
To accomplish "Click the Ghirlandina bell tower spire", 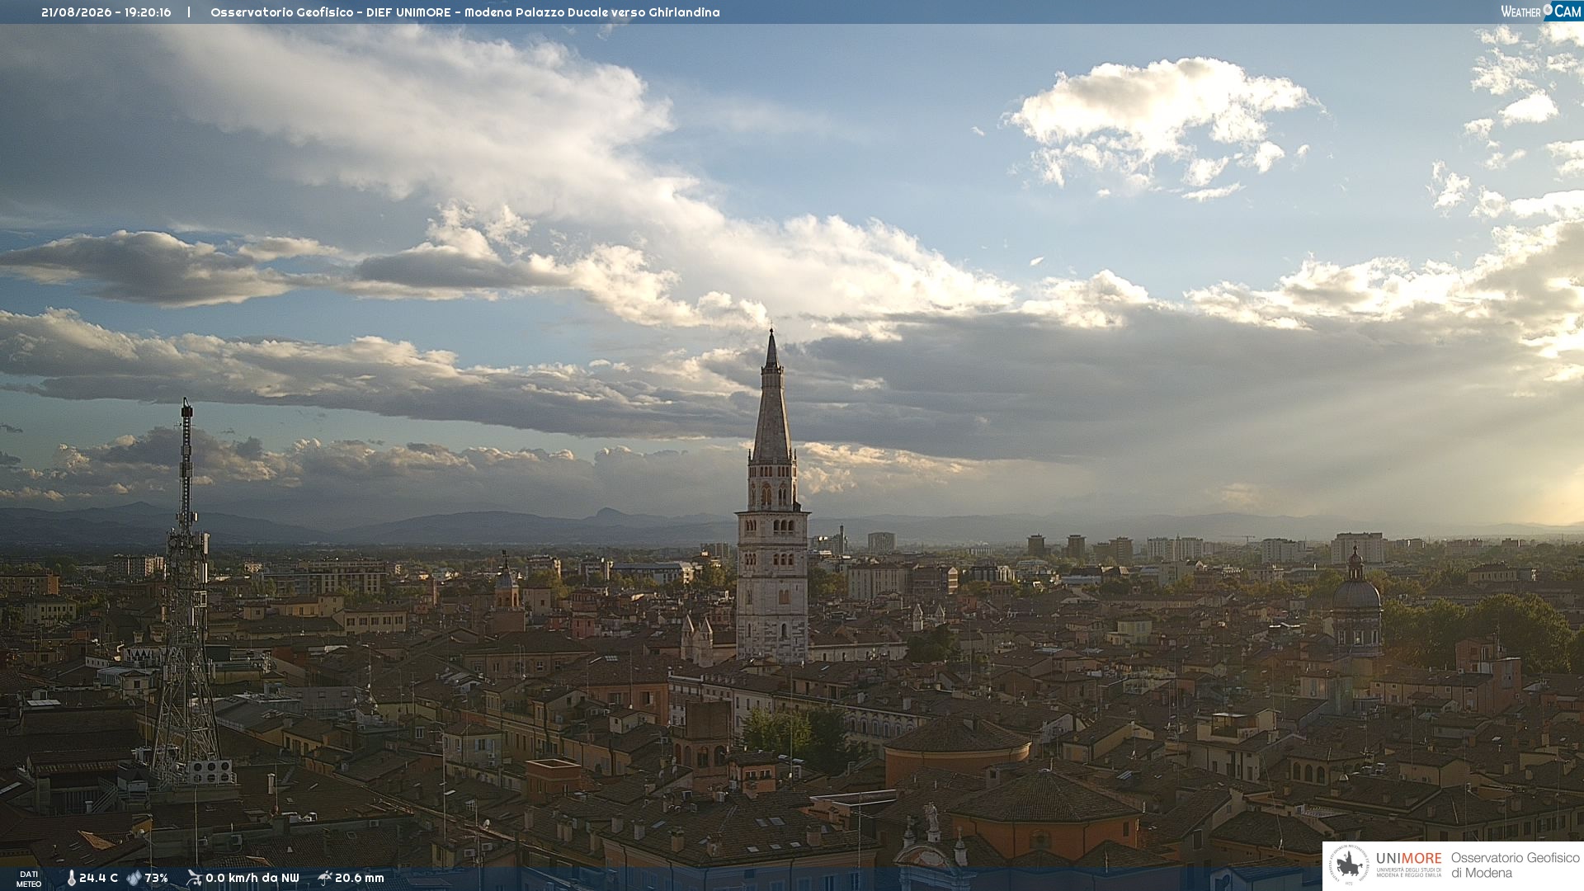I will click(772, 396).
